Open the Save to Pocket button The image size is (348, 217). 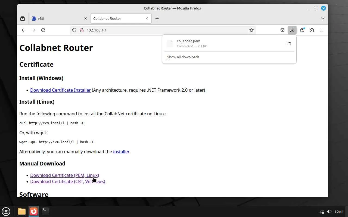click(282, 30)
